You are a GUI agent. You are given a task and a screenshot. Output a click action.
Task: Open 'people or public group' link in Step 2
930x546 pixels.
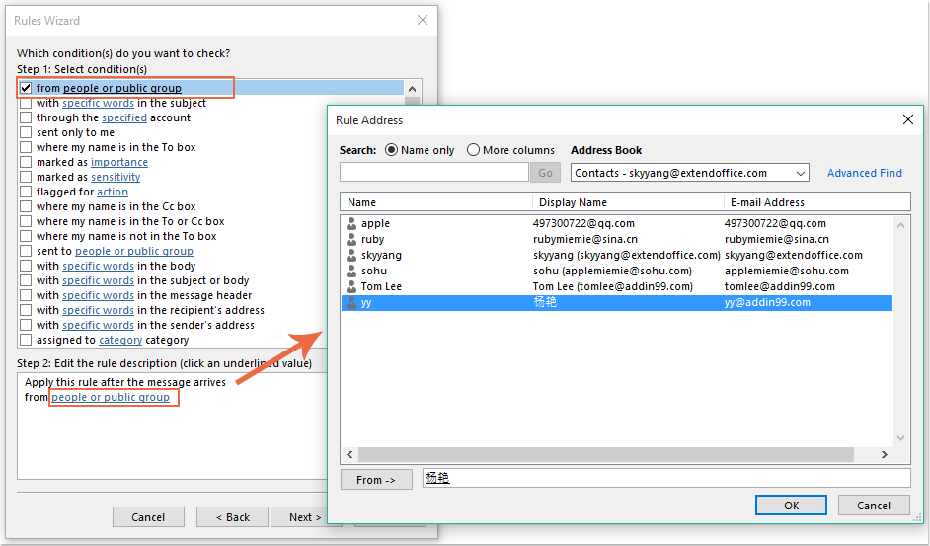[x=111, y=397]
